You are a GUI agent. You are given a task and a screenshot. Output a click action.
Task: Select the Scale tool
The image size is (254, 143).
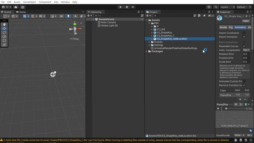point(4,37)
